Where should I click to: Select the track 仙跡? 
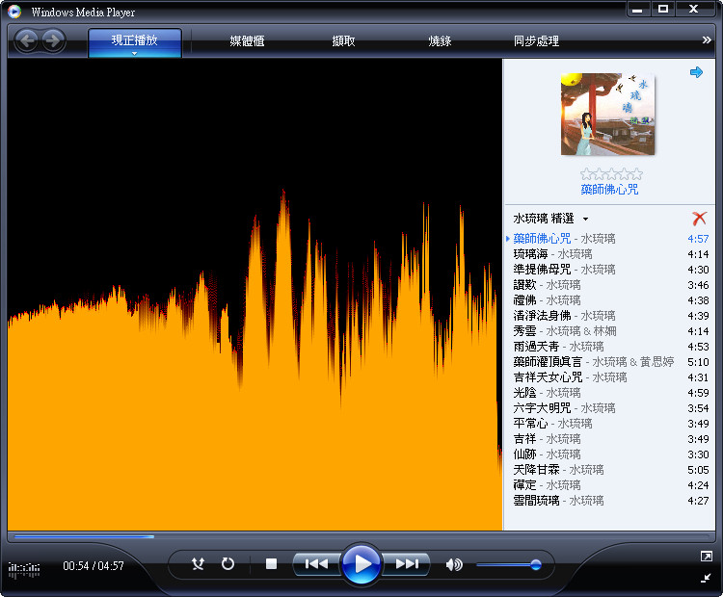(609, 454)
